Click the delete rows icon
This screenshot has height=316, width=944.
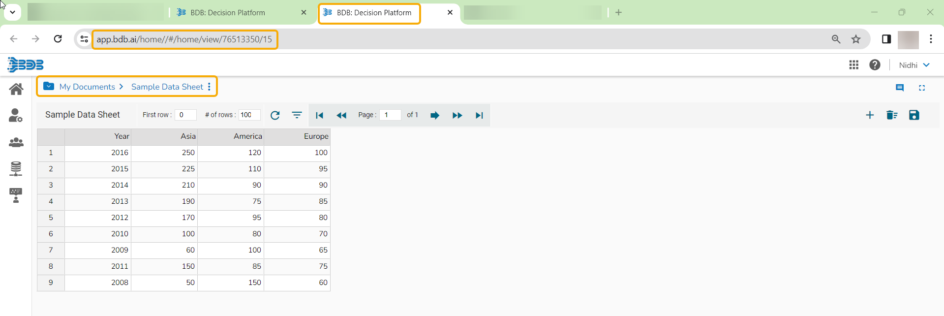[x=892, y=115]
